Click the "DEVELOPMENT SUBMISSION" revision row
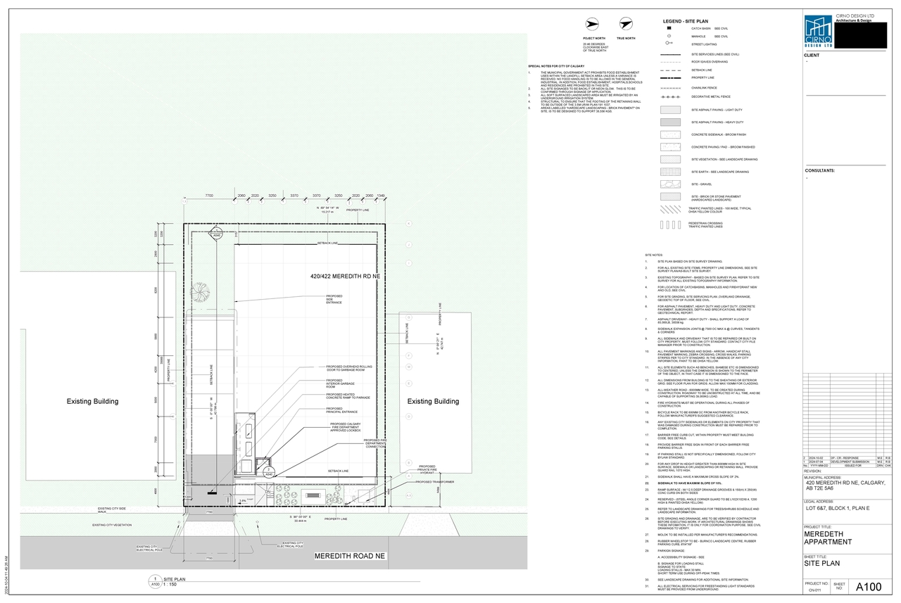Image resolution: width=901 pixels, height=603 pixels. pos(849,462)
